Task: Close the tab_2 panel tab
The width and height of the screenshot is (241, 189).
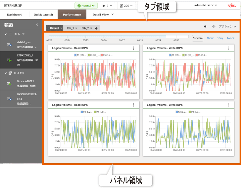Action: click(91, 28)
